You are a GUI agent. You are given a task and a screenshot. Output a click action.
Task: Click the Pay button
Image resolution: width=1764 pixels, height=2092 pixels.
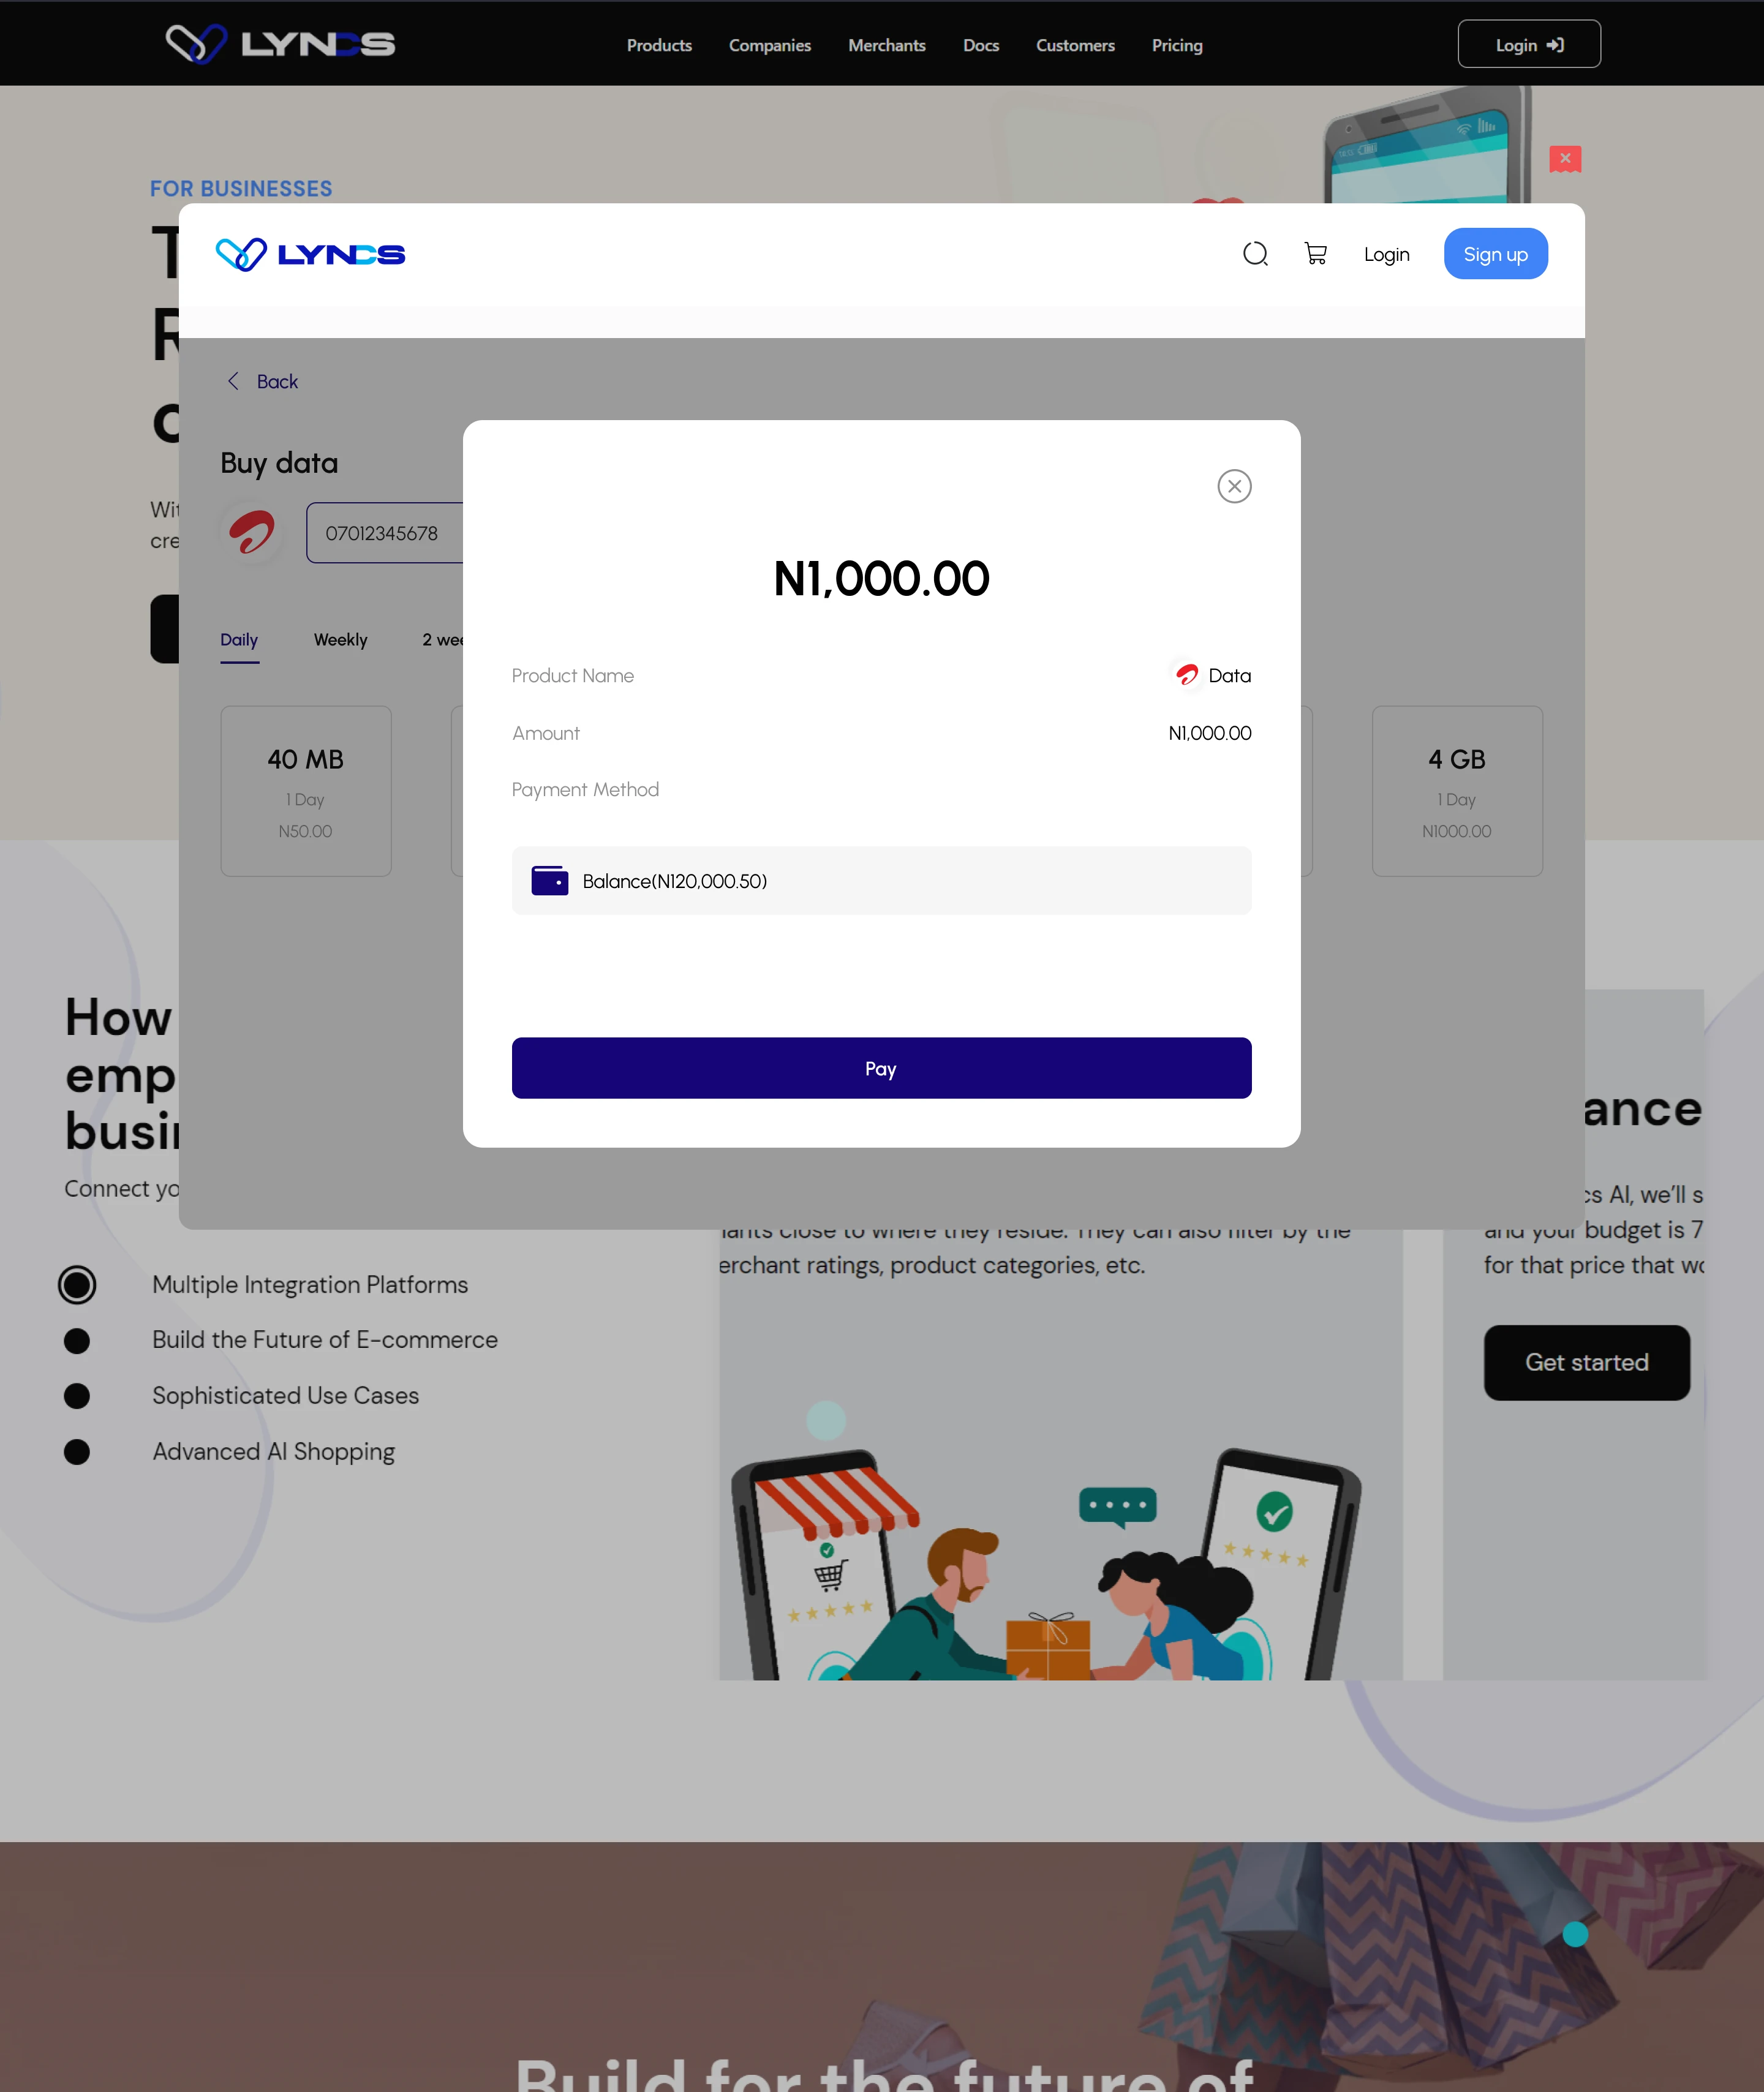pos(881,1068)
